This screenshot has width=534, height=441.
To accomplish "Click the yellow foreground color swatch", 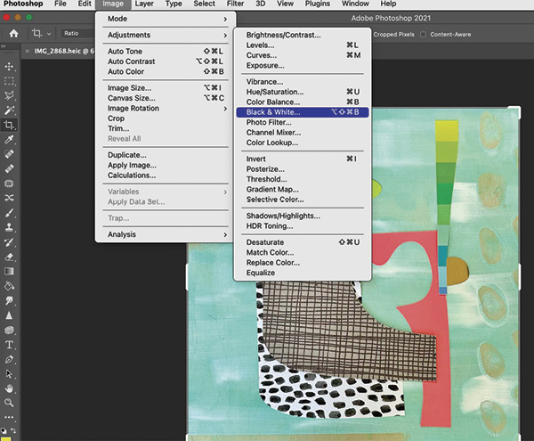I will pos(6,438).
